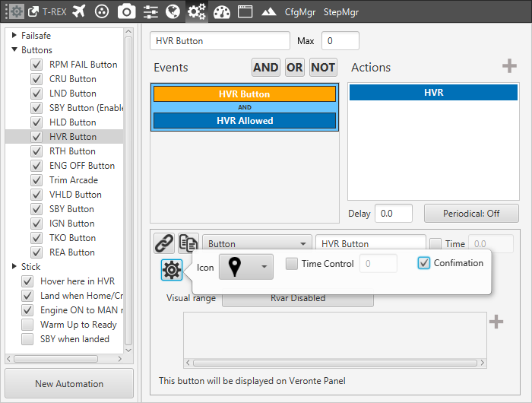532x403 pixels.
Task: Click the gear icon at toolbar start
Action: pos(16,11)
